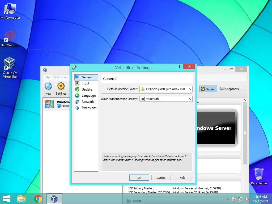272x204 pixels.
Task: Click the green Update icon
Action: point(77,90)
